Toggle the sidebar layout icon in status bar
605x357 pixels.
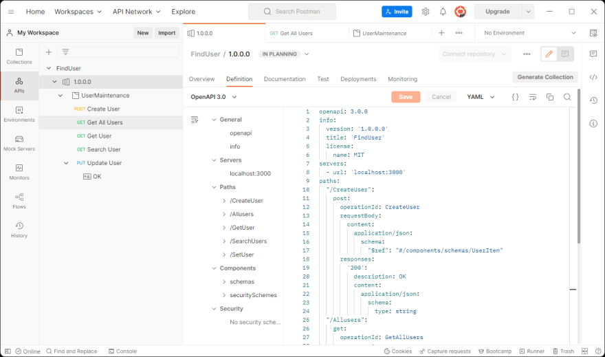[8, 351]
